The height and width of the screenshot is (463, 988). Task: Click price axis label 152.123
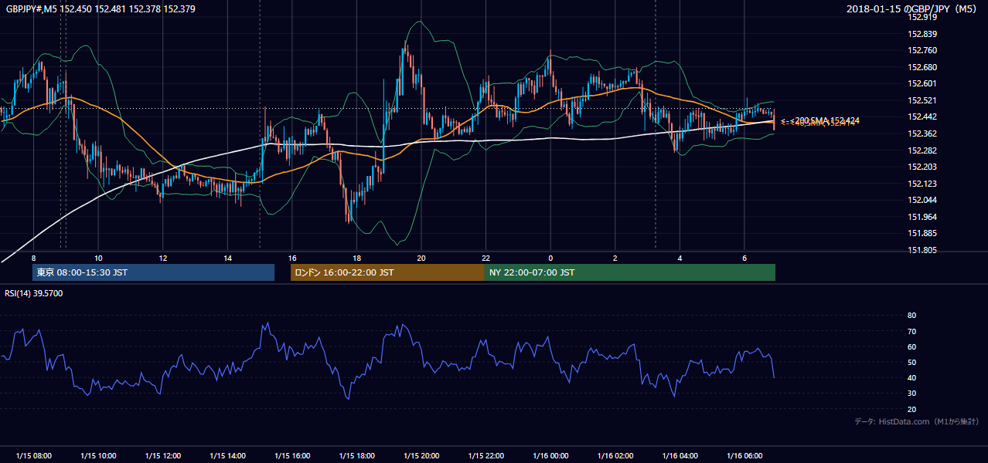pos(922,184)
